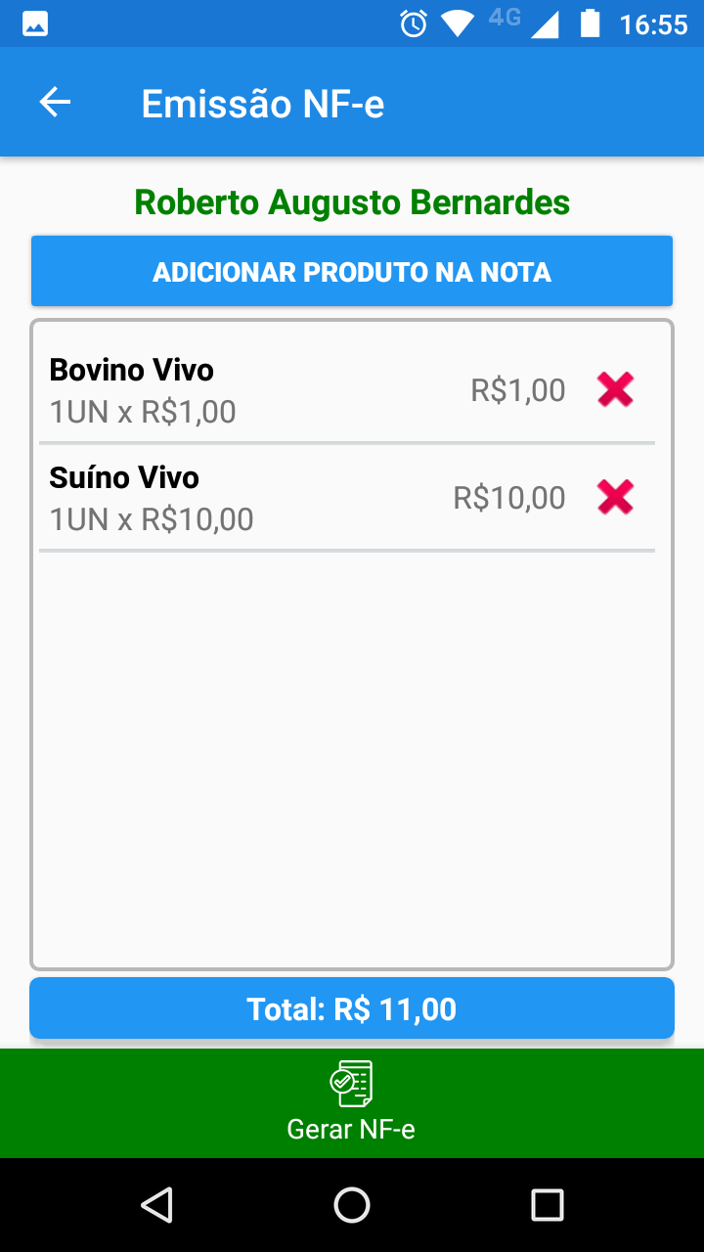Tap the R$10,00 subtotal for Suíno Vivo
Screen dimensions: 704x1252
pos(509,498)
